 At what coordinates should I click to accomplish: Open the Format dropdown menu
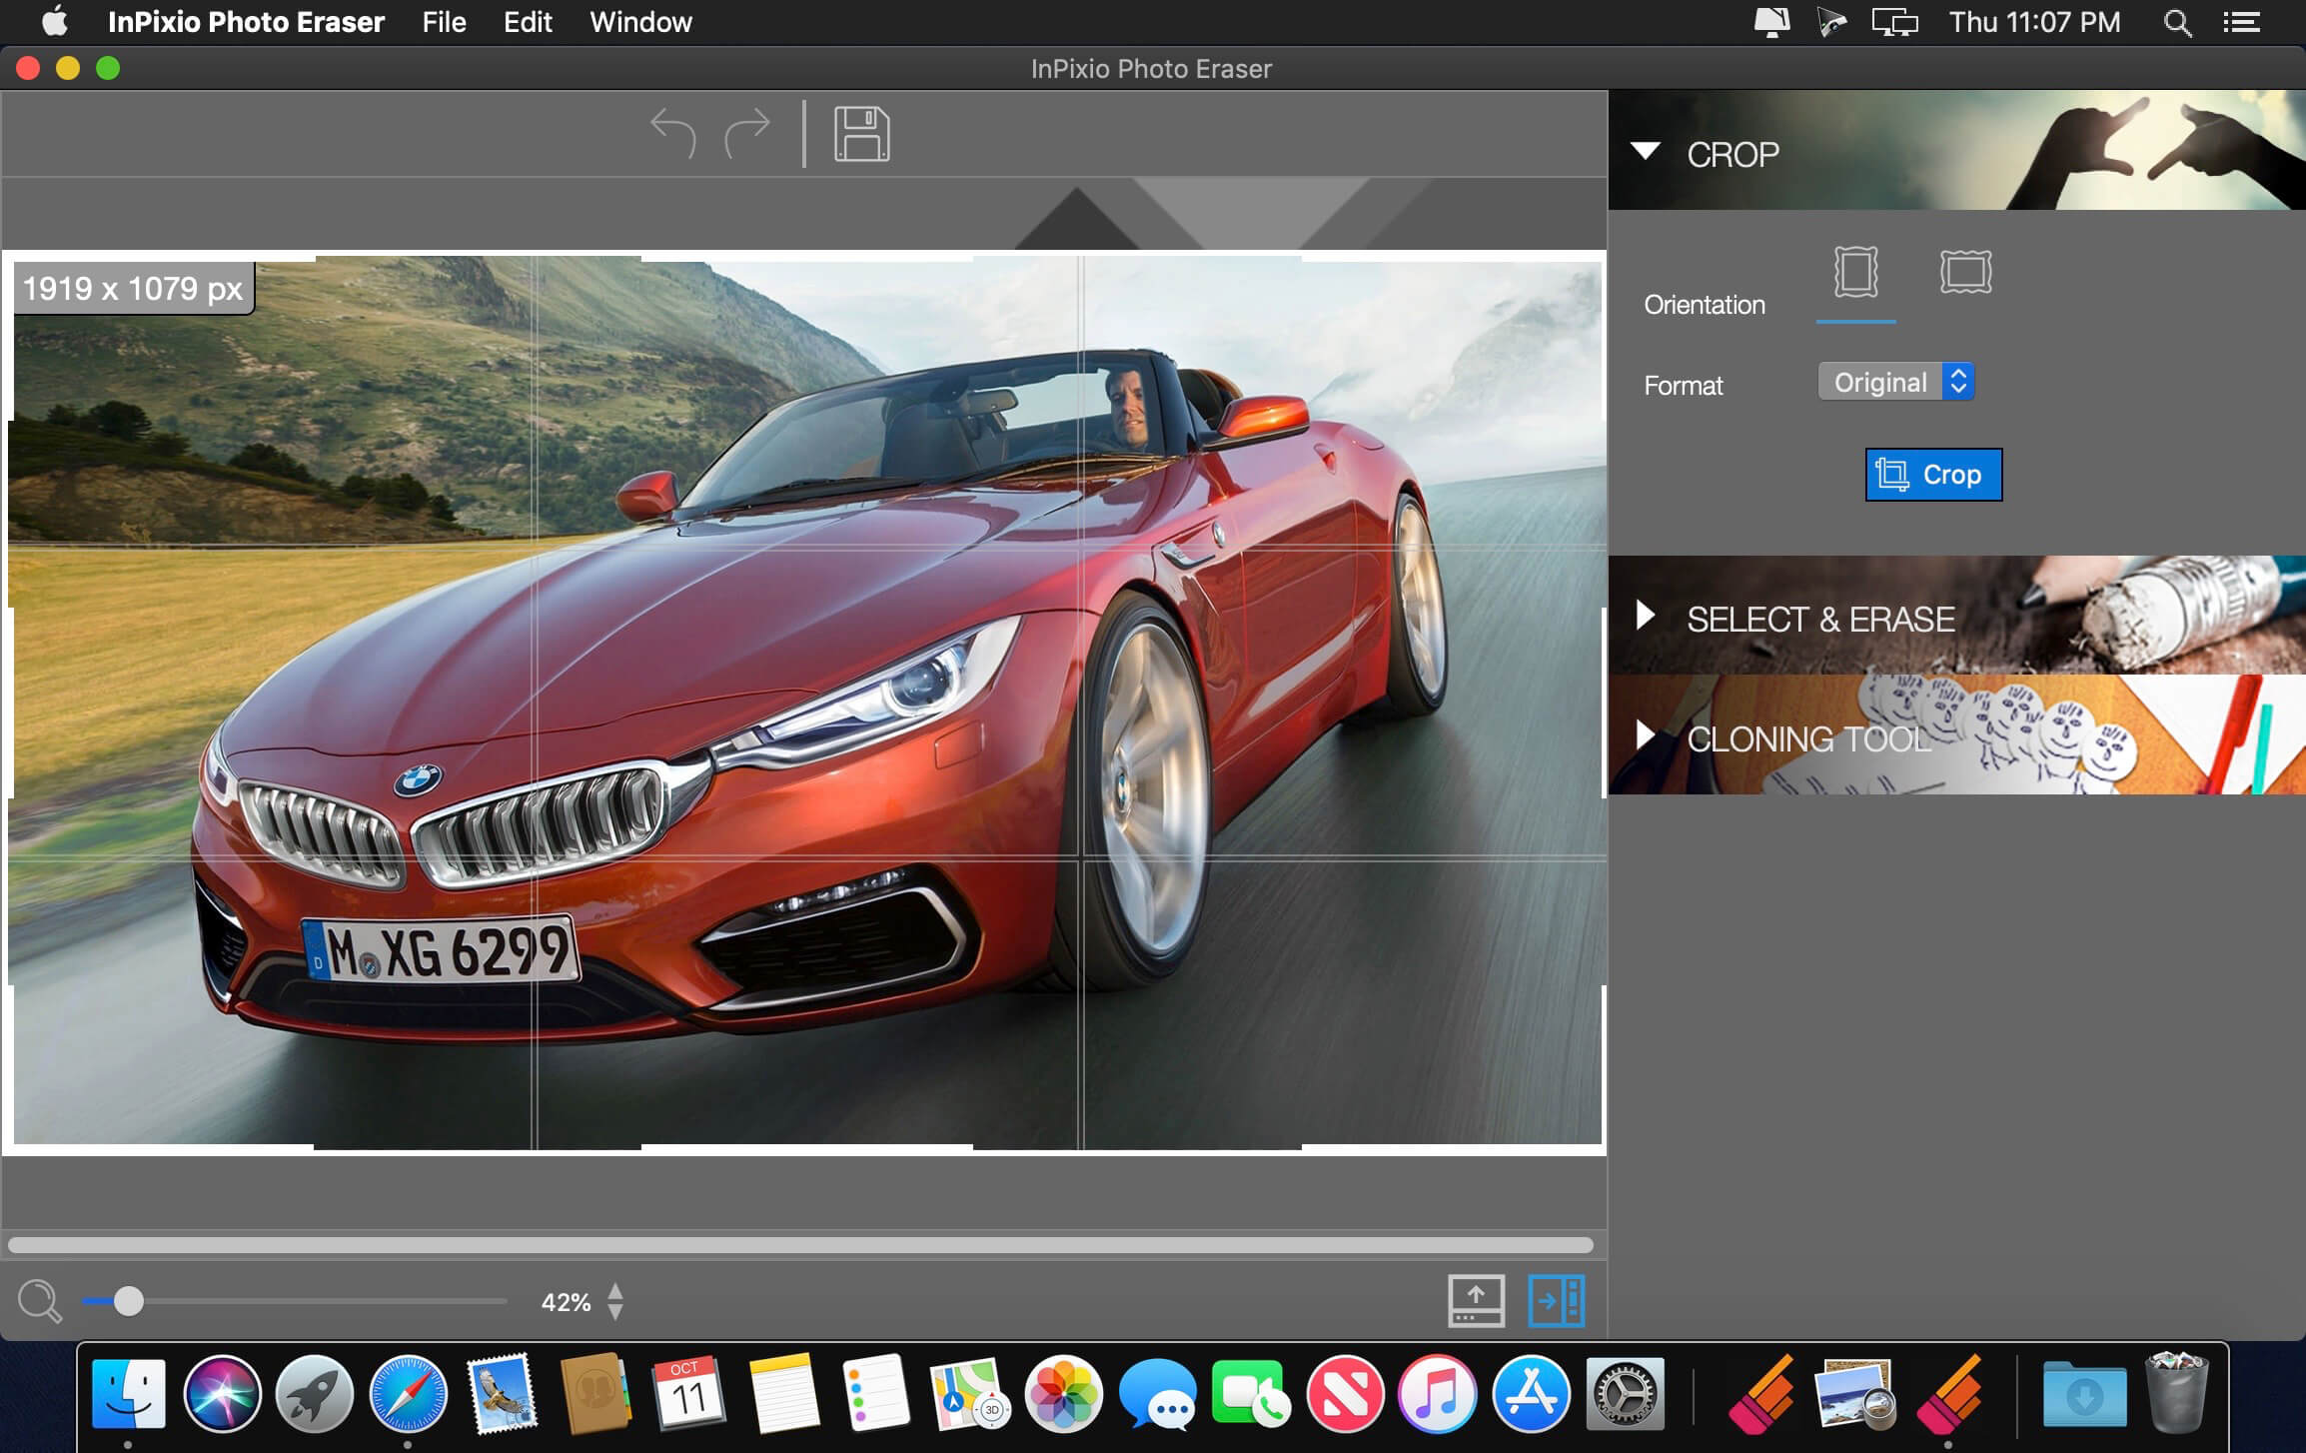point(1897,382)
